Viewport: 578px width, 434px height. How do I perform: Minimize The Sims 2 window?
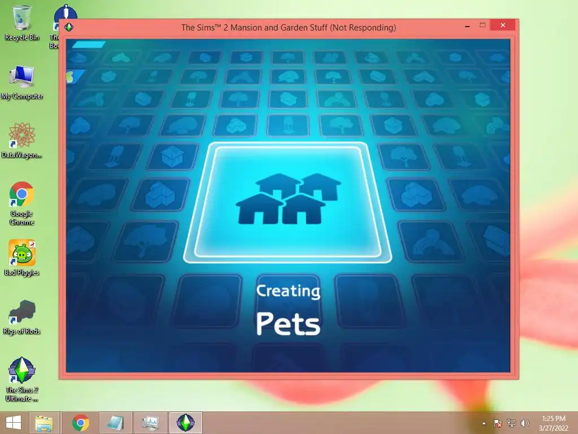tap(467, 26)
